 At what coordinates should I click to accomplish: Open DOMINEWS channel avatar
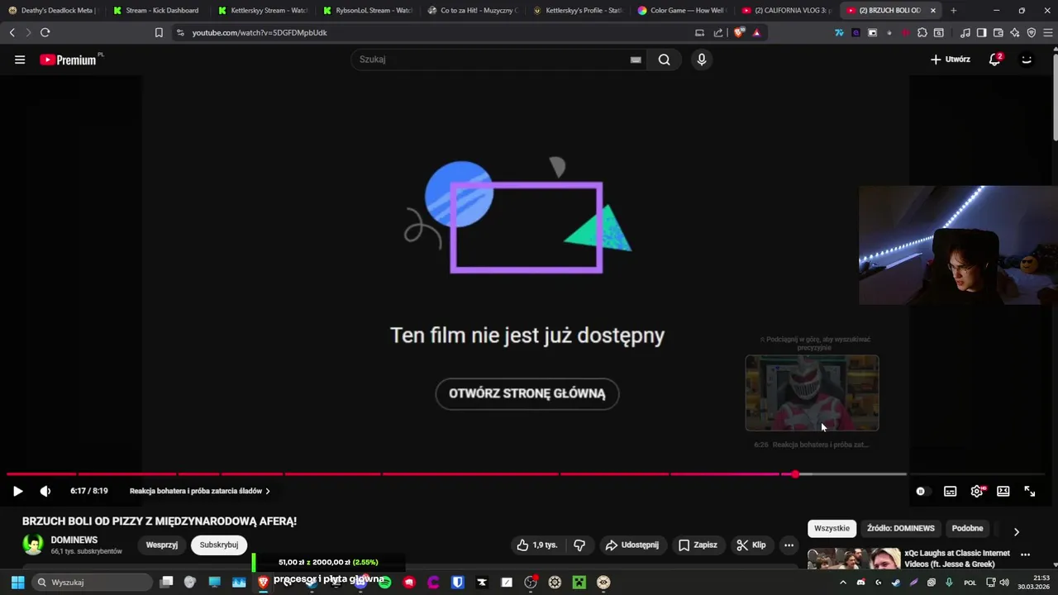pyautogui.click(x=33, y=545)
